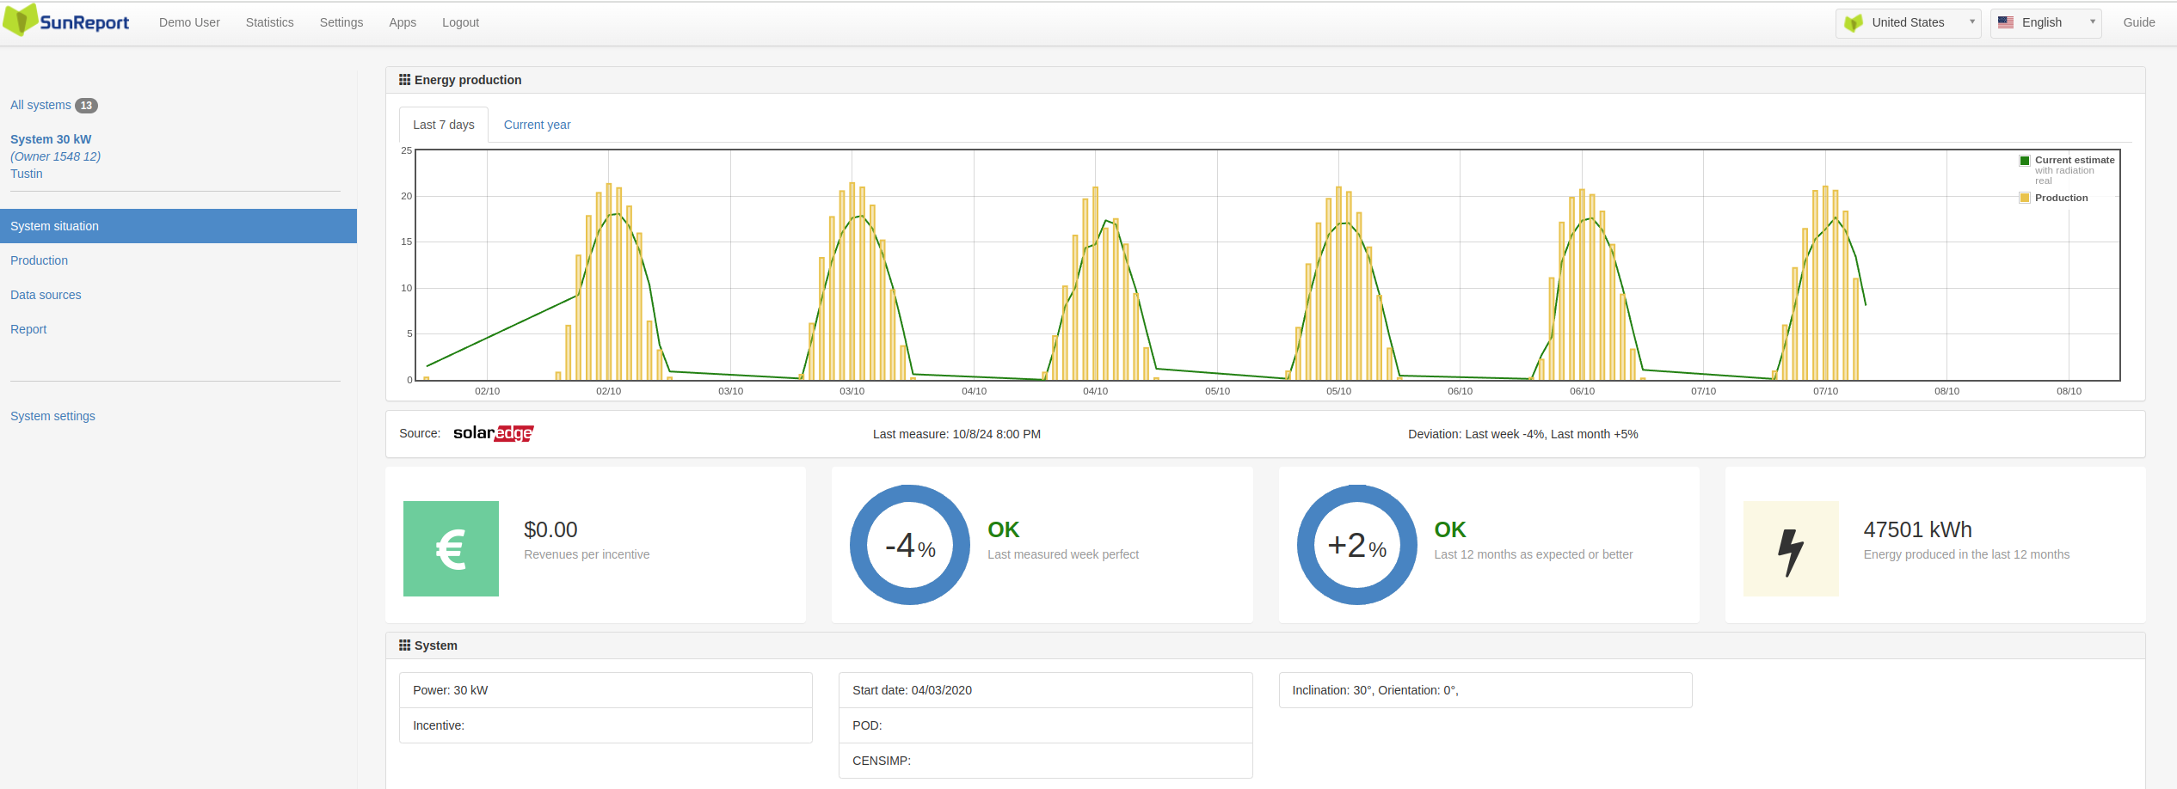Open Apps in the top navigation
This screenshot has width=2177, height=789.
point(403,22)
